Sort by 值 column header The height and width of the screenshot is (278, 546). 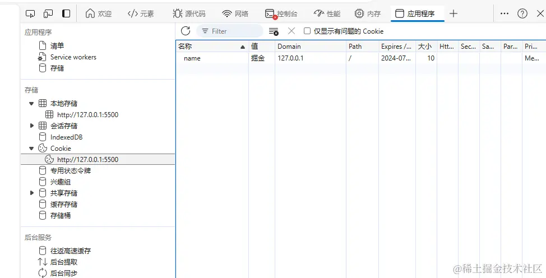click(262, 47)
